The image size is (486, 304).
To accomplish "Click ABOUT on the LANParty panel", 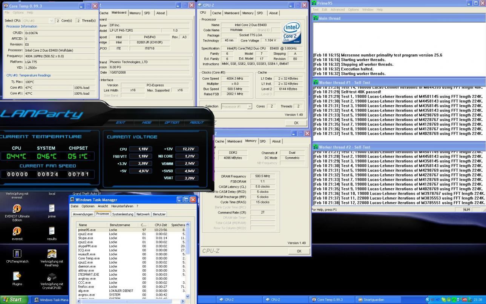I will point(196,122).
